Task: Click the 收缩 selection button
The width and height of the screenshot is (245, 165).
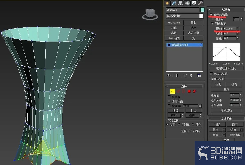Action: [x=176, y=111]
